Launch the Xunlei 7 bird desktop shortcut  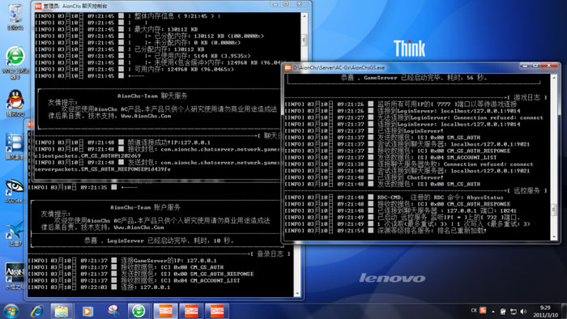(x=15, y=233)
